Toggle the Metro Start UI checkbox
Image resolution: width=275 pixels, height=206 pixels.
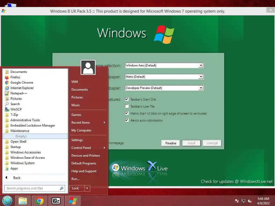tap(127, 113)
